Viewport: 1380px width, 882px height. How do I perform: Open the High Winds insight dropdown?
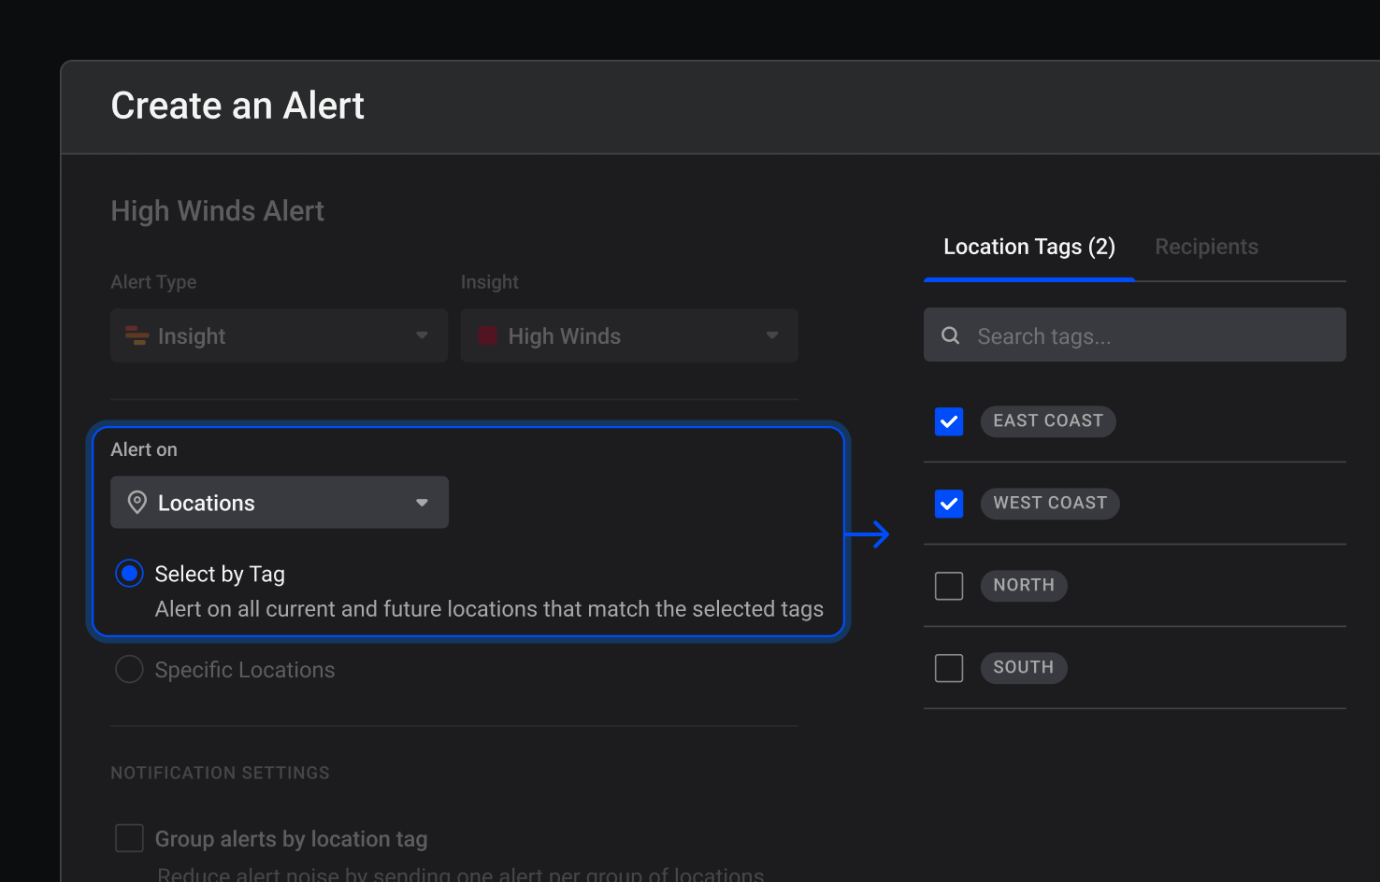[629, 335]
